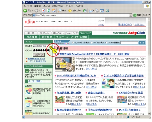Click the 2006 New Year card dog thumbnail

(65, 64)
